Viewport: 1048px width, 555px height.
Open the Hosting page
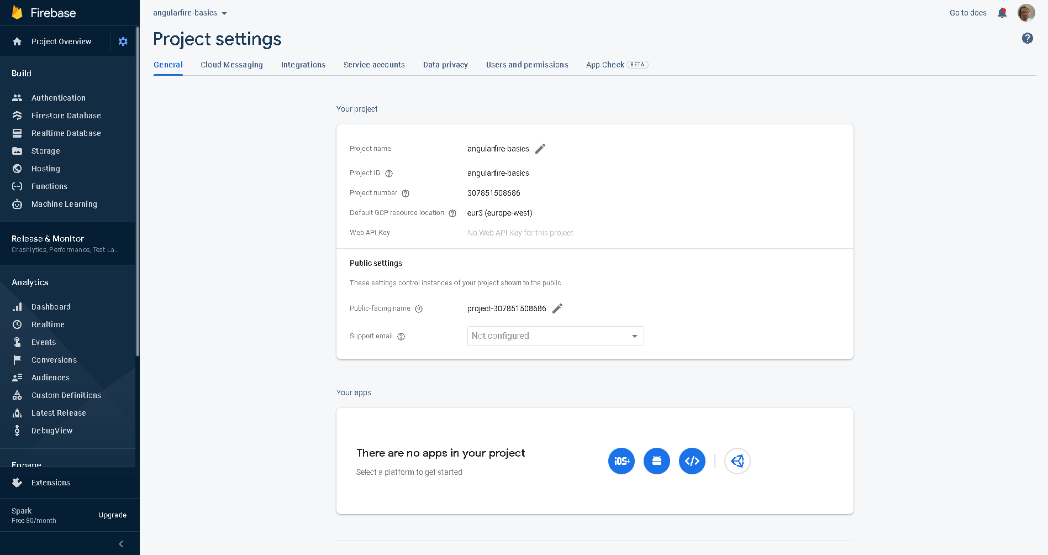tap(46, 169)
